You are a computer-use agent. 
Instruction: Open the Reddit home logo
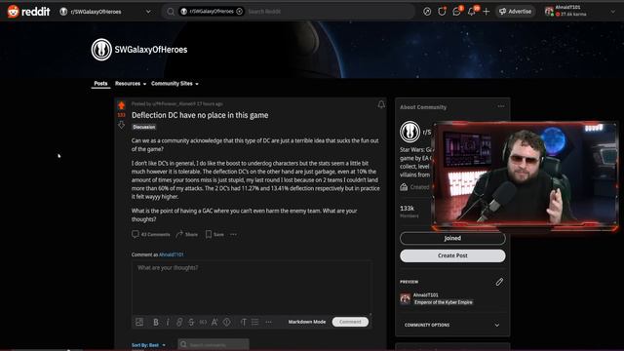point(28,12)
